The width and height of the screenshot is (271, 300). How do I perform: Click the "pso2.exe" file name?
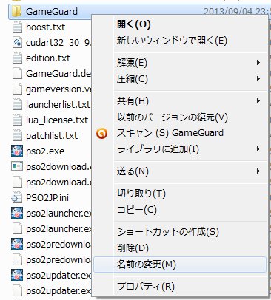coord(45,151)
